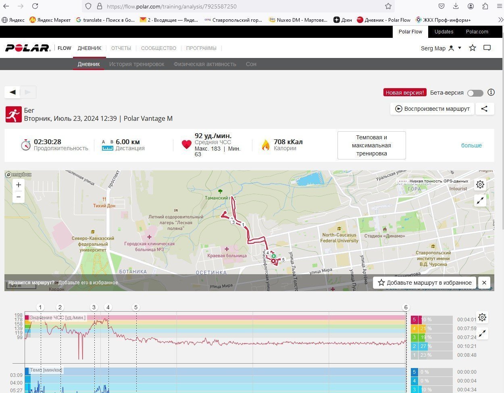
Task: Click the beta version info icon
Action: pyautogui.click(x=491, y=92)
